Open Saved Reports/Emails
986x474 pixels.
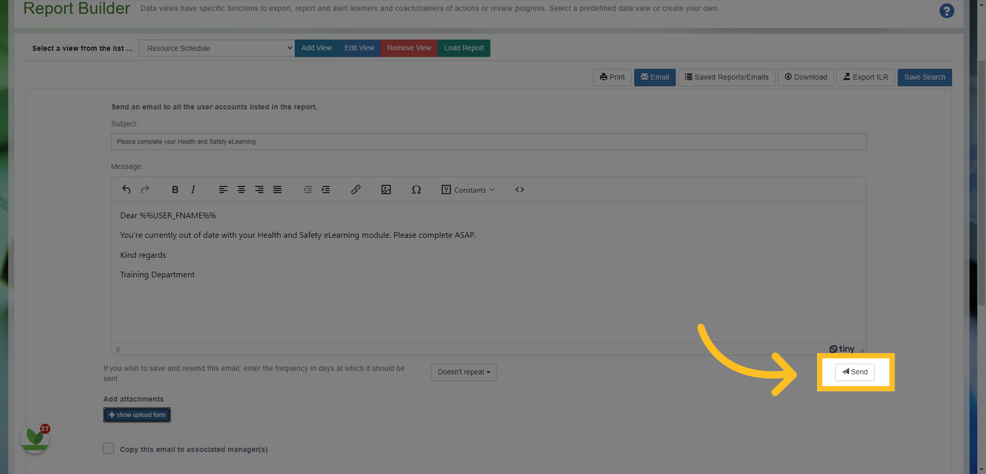point(727,77)
